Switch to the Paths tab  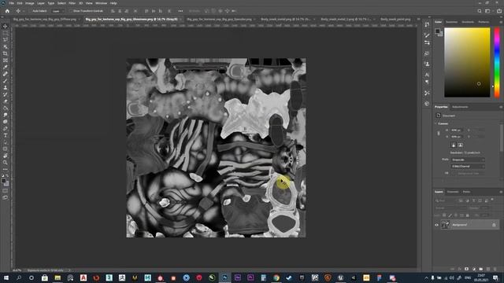tap(466, 192)
